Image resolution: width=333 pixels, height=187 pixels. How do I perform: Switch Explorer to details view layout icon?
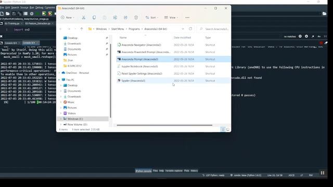pos(223,129)
